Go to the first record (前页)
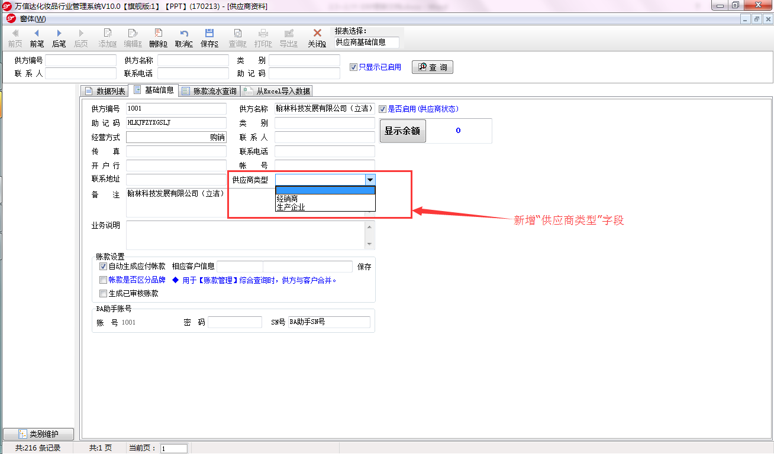774x454 pixels. pos(15,38)
